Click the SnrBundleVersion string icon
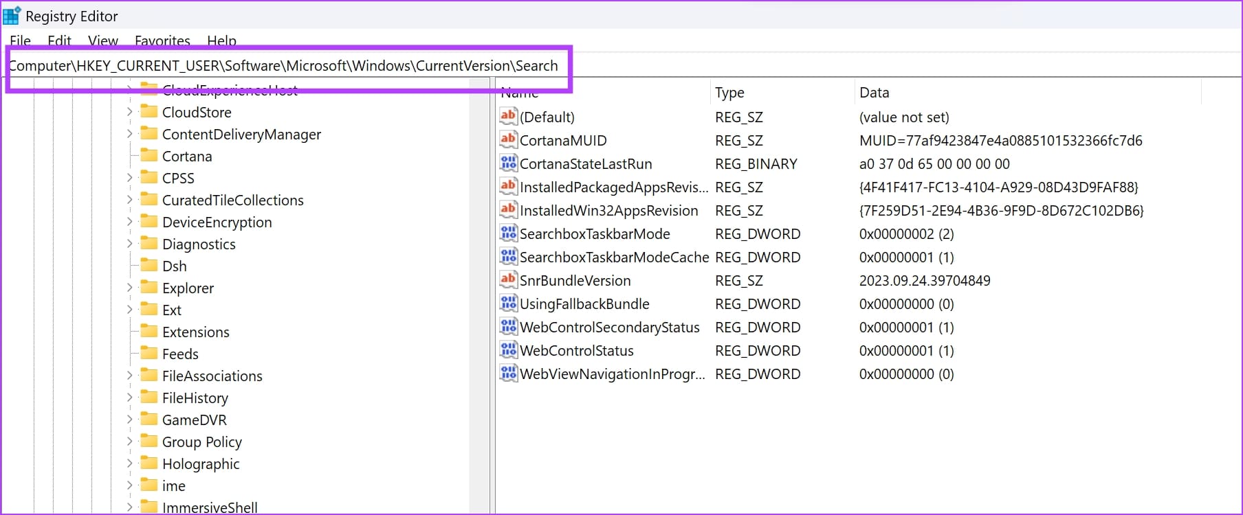This screenshot has width=1243, height=515. tap(508, 279)
